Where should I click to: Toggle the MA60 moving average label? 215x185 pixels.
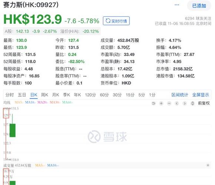tap(67, 102)
